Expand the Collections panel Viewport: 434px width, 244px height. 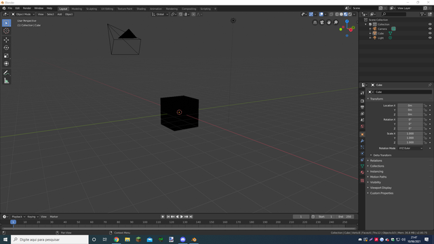pos(377,166)
